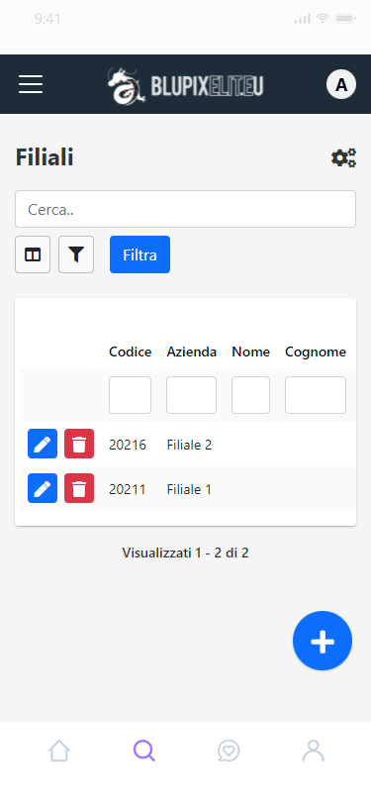Open the hamburger navigation menu
Screen dimensions: 371x804
[31, 84]
